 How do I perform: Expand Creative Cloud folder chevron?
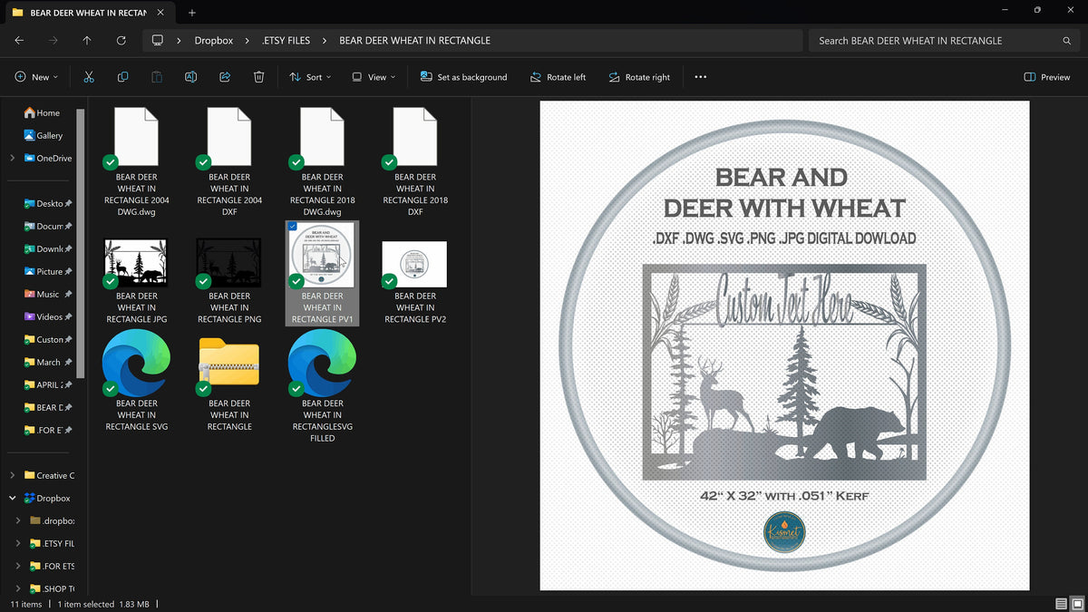click(x=12, y=475)
